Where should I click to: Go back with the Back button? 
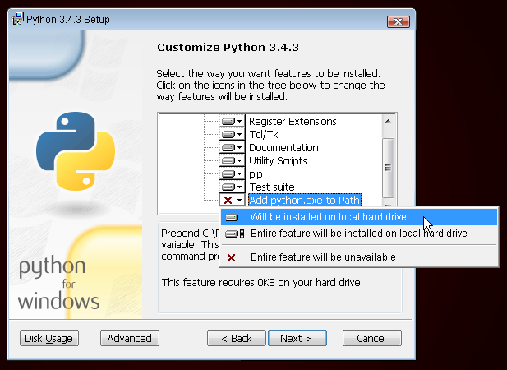click(236, 338)
